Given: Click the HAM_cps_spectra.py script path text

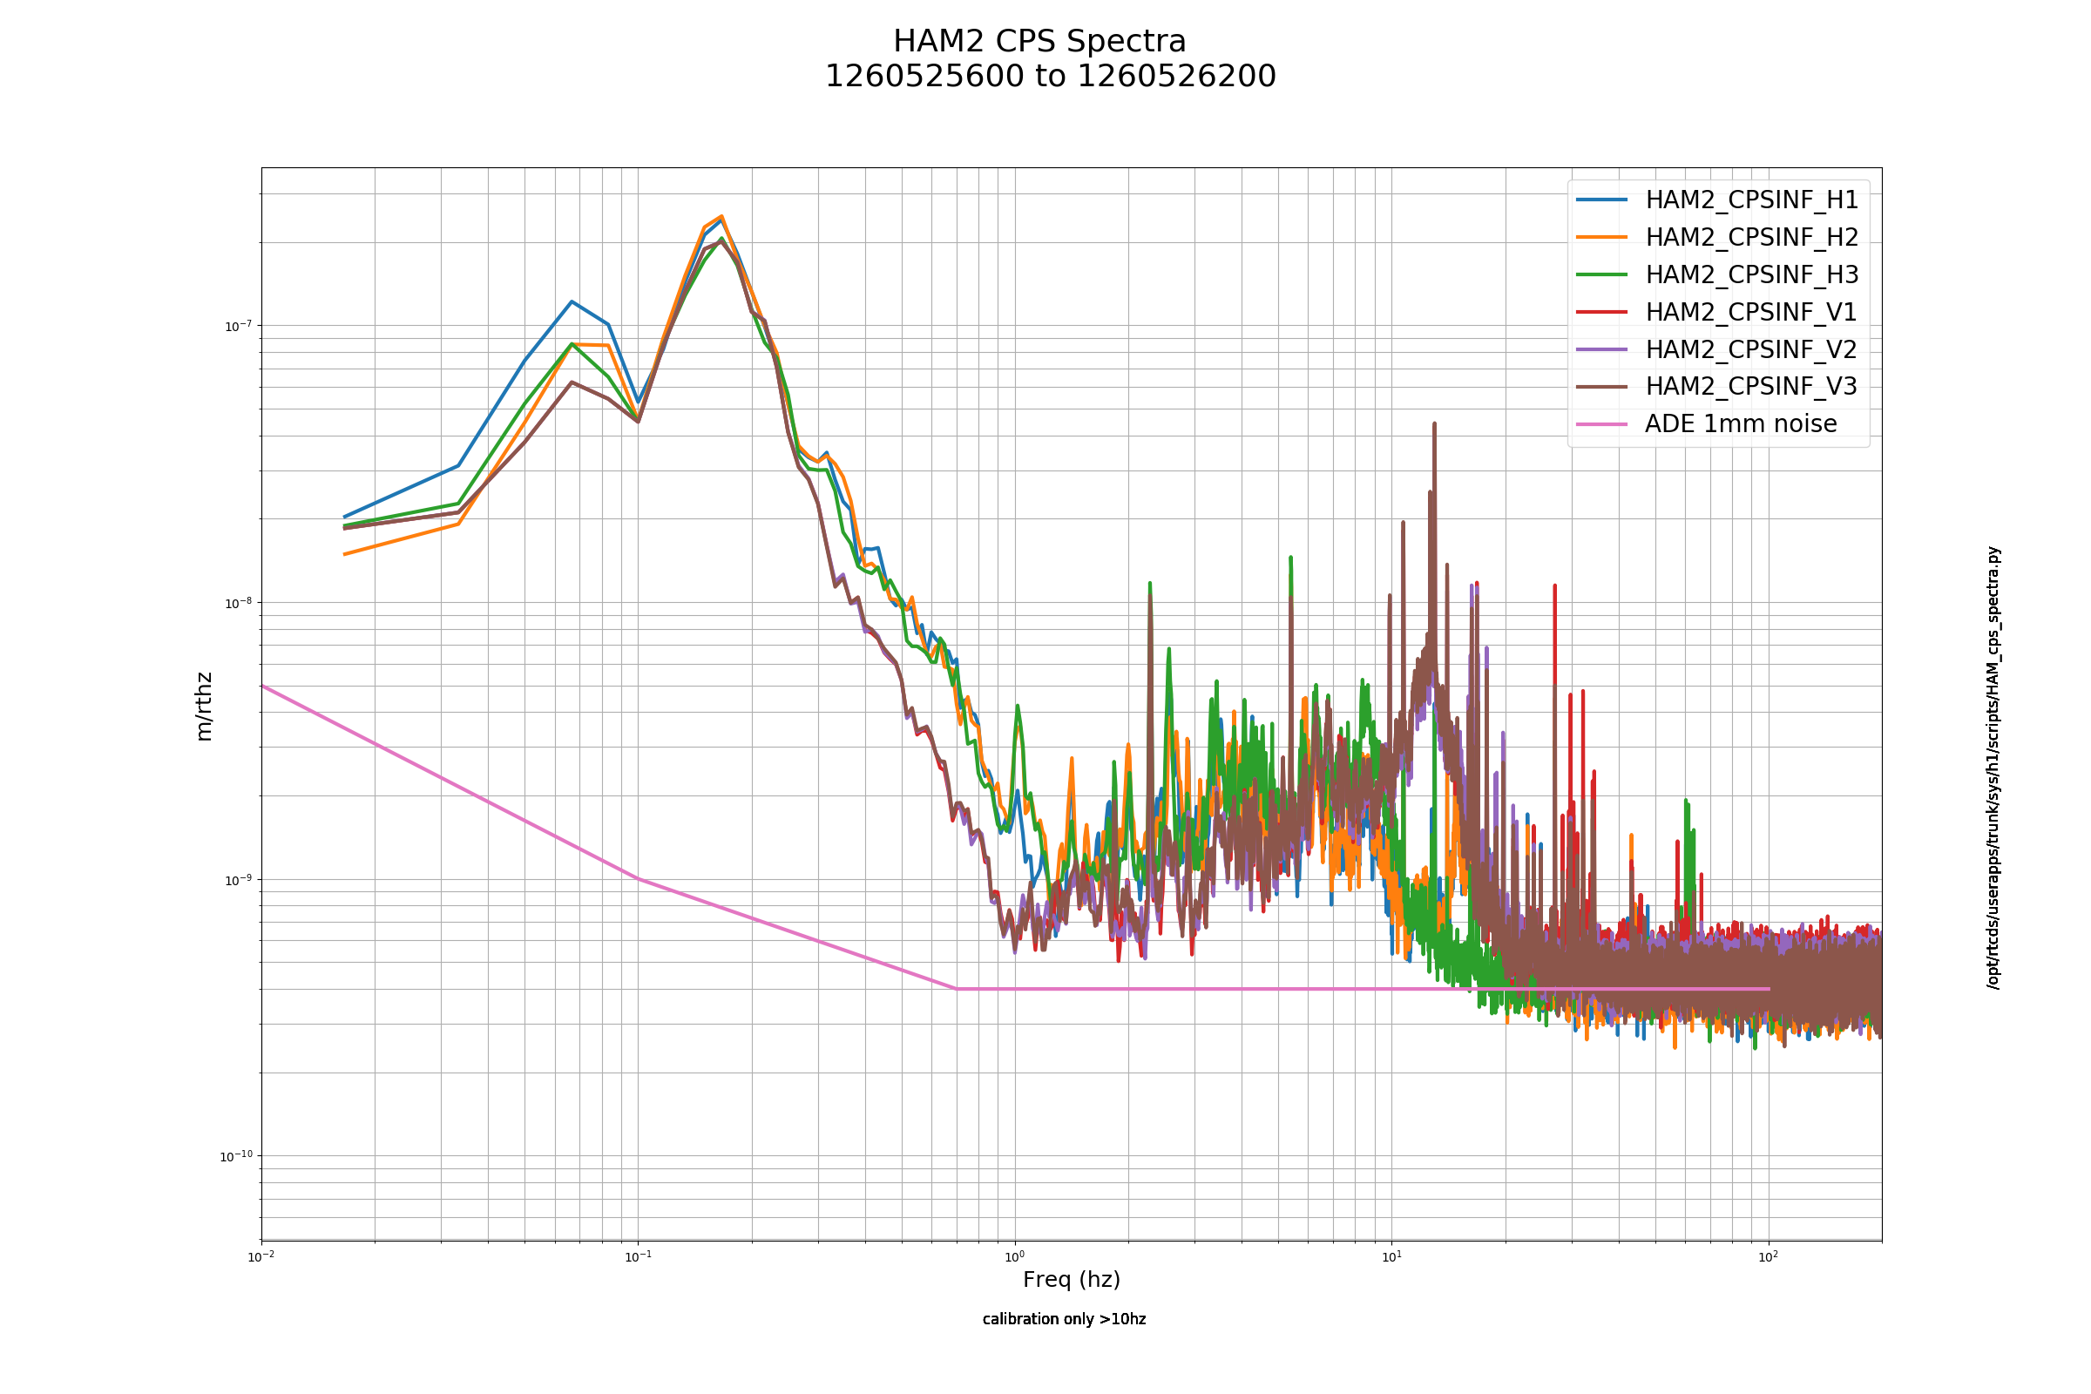Looking at the screenshot, I should (1993, 768).
